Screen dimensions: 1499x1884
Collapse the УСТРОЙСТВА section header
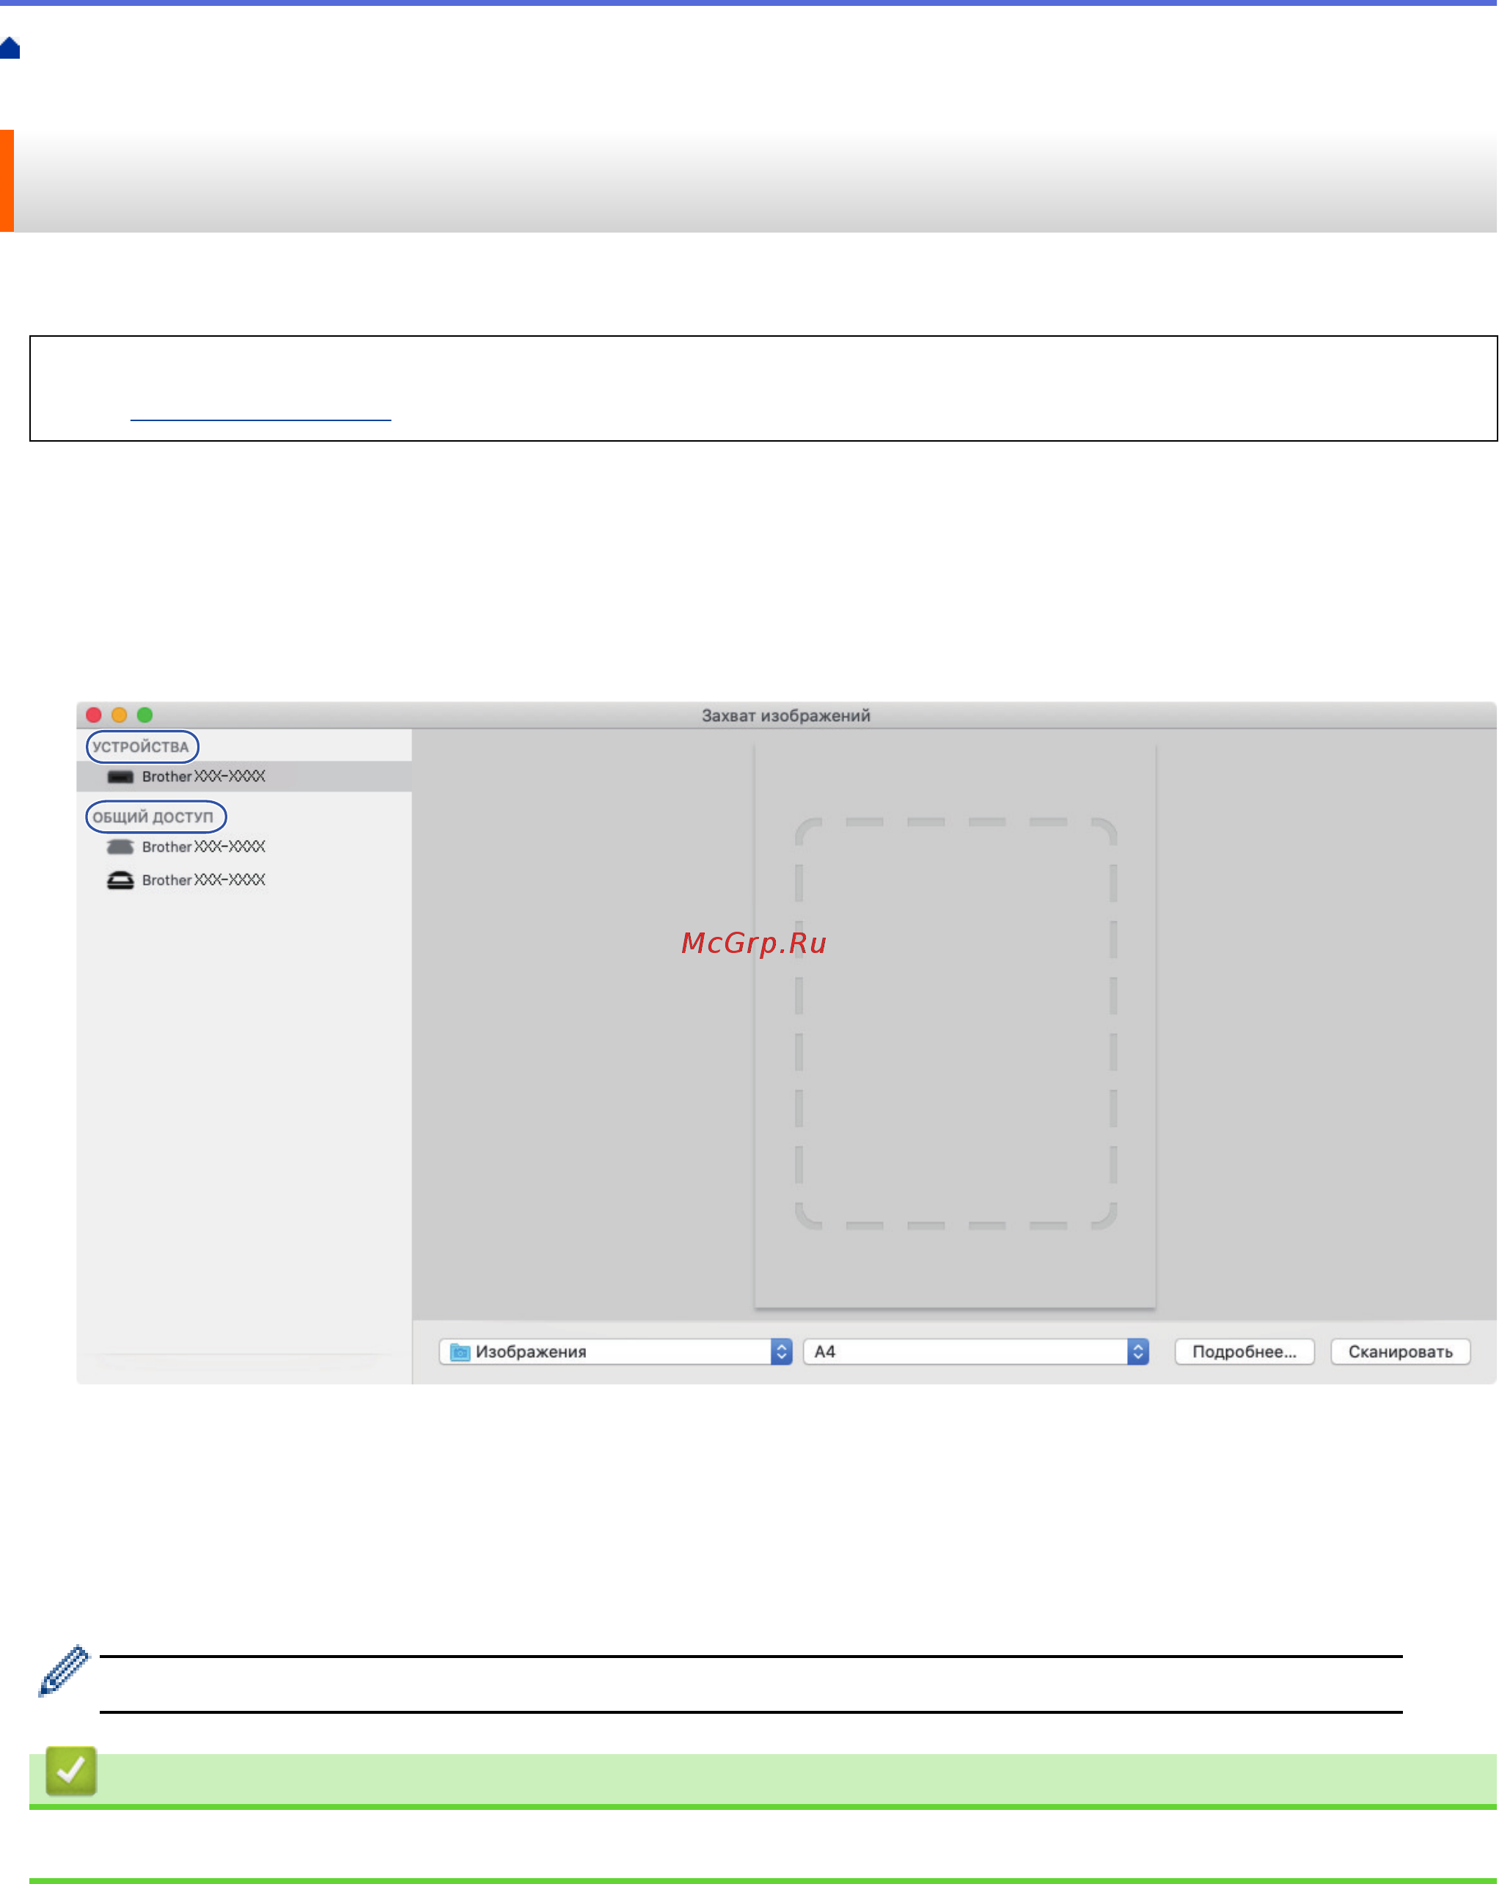[x=142, y=747]
